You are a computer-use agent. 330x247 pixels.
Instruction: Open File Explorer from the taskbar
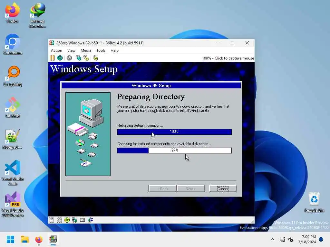click(24, 239)
